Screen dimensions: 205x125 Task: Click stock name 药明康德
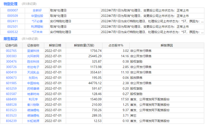click(x=33, y=89)
